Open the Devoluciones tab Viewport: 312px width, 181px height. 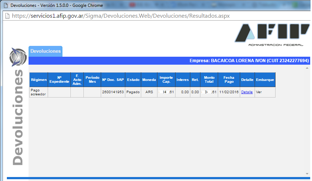click(45, 51)
